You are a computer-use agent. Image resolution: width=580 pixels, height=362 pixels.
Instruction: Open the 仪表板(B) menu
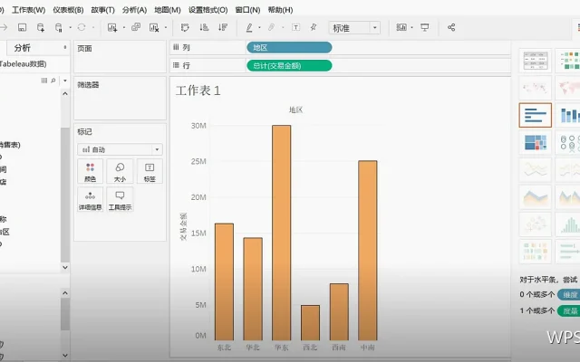click(68, 10)
